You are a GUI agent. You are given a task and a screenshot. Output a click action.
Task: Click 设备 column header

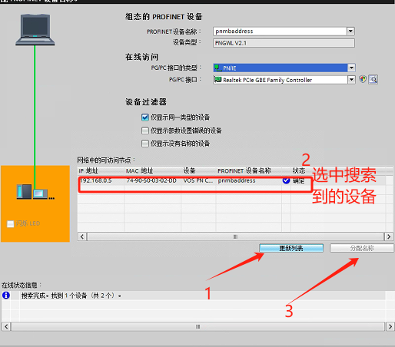pyautogui.click(x=198, y=170)
